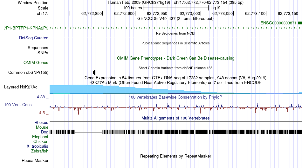Click the ENSG00000303871 gene label

point(278,23)
